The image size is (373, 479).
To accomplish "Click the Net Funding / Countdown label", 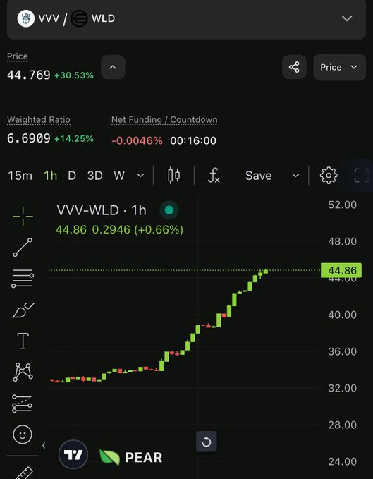I will point(164,119).
